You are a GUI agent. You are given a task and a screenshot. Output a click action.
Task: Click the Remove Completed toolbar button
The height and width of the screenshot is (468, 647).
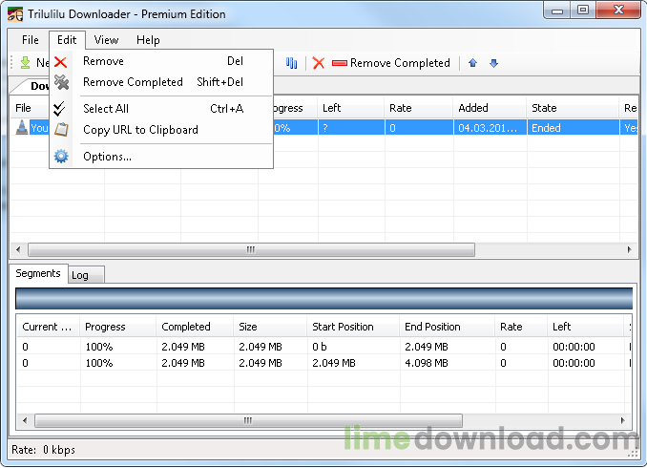[391, 63]
